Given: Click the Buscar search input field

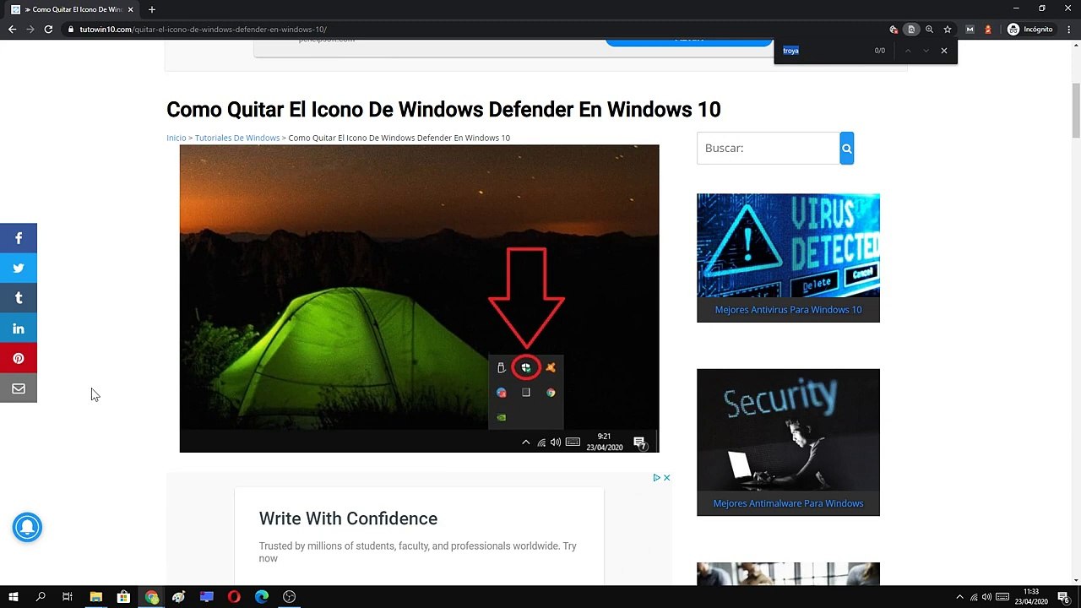Looking at the screenshot, I should 769,148.
